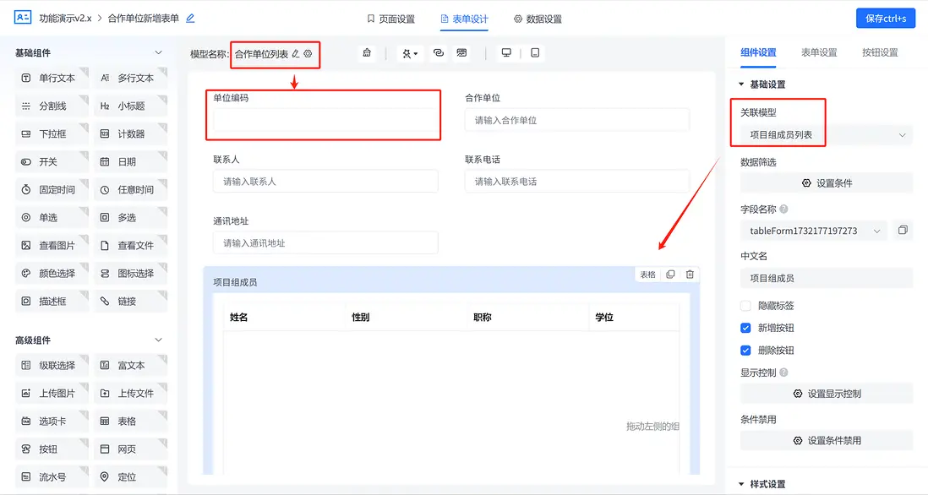Click the app logo icon next to 功能演示v2.x

[23, 17]
